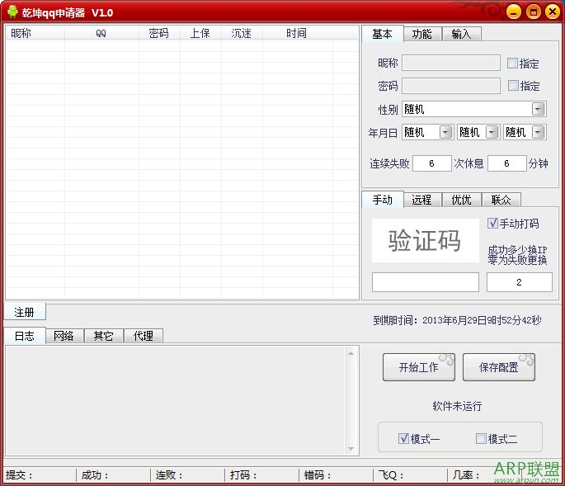Click the 成功 status bar entry
The image size is (565, 486).
(95, 474)
